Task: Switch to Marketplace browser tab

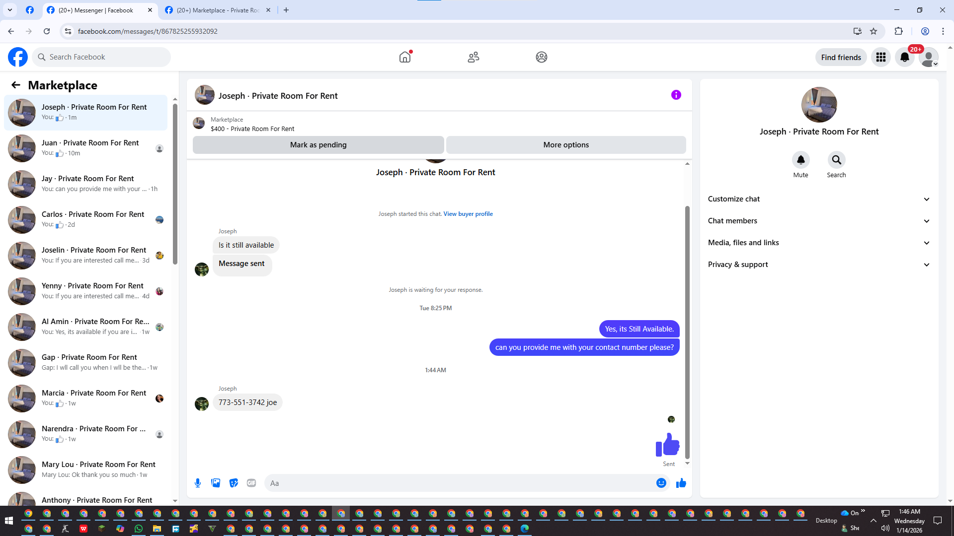Action: click(218, 10)
